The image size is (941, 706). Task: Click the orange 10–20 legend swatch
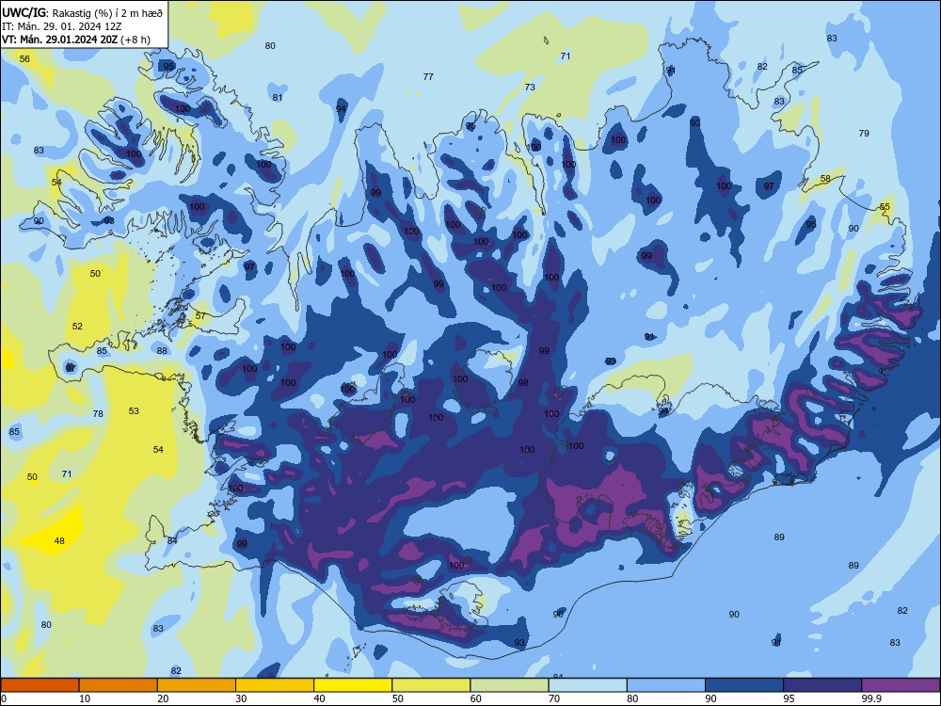click(119, 685)
